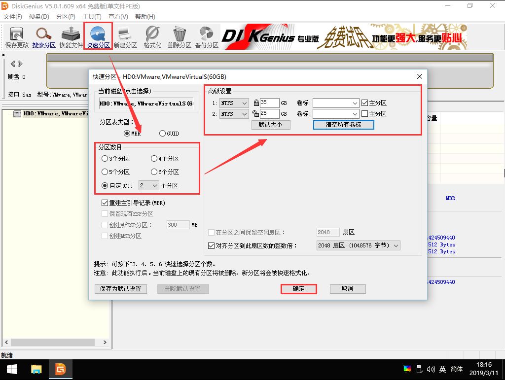Image resolution: width=505 pixels, height=380 pixels.
Task: Toggle rebuild MBR (重建主引导记录) checkbox
Action: 105,203
